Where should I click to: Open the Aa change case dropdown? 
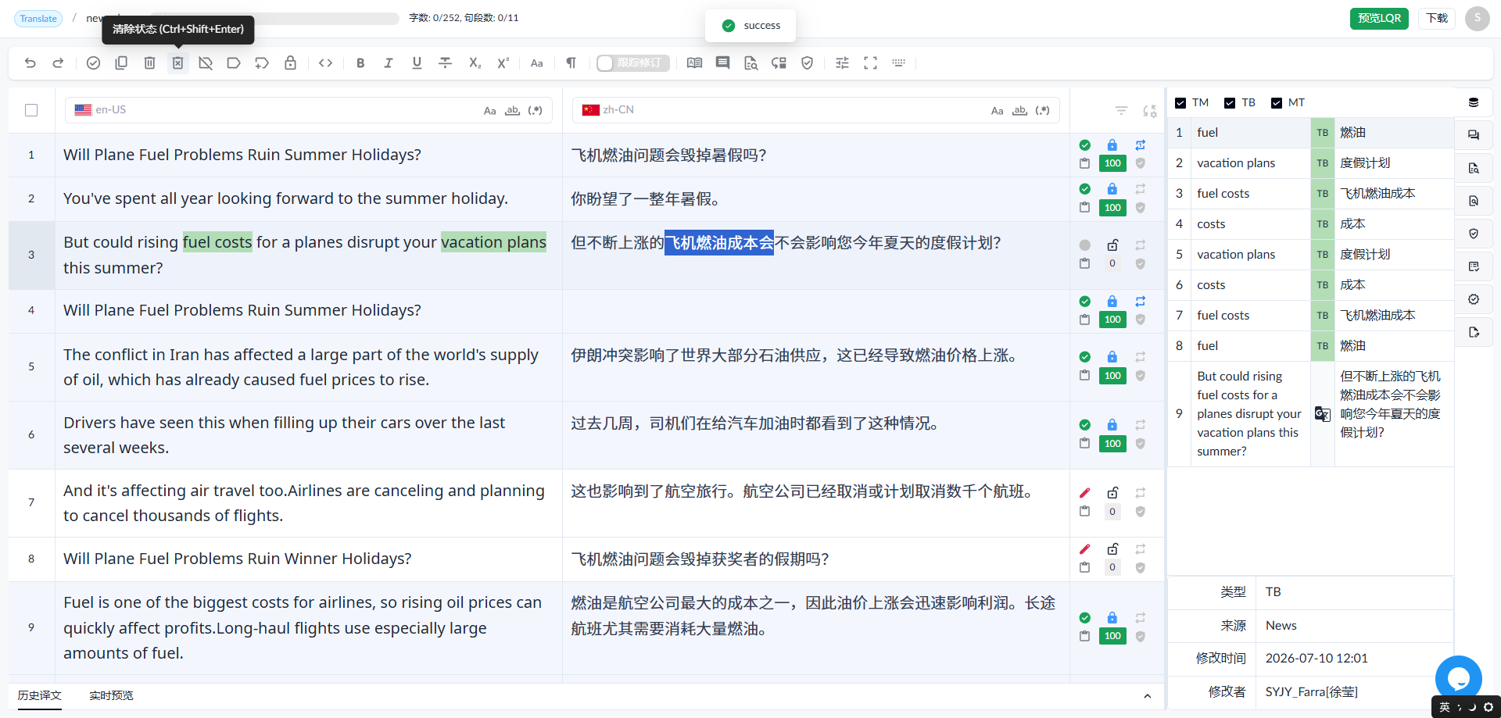537,63
